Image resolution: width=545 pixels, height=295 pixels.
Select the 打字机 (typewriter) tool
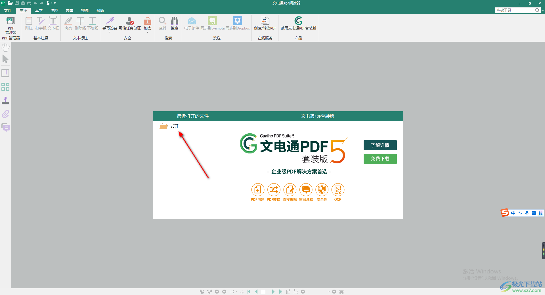41,23
